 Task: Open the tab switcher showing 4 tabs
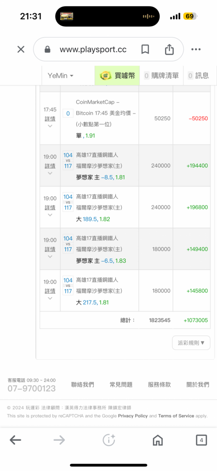click(x=201, y=440)
